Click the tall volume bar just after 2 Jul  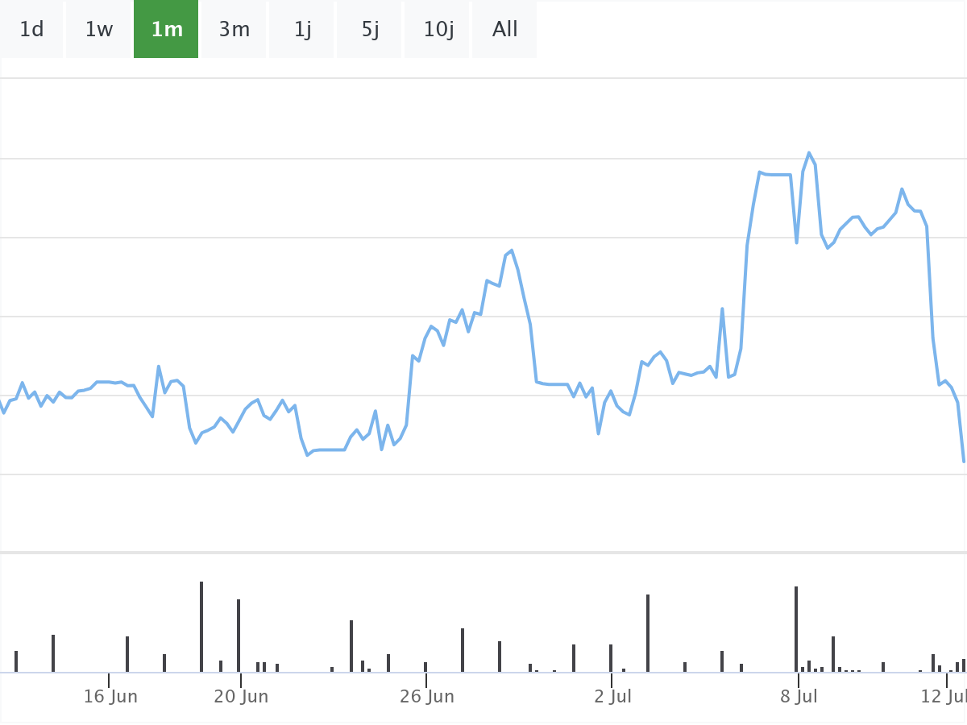pos(648,633)
